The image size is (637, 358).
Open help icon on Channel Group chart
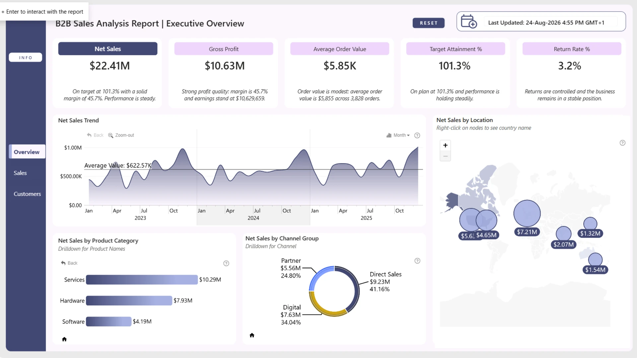[x=417, y=261]
